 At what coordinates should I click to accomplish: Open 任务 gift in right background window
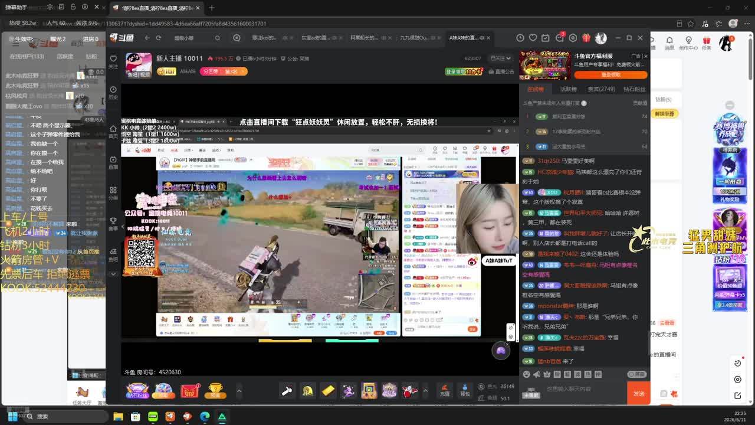(x=707, y=43)
